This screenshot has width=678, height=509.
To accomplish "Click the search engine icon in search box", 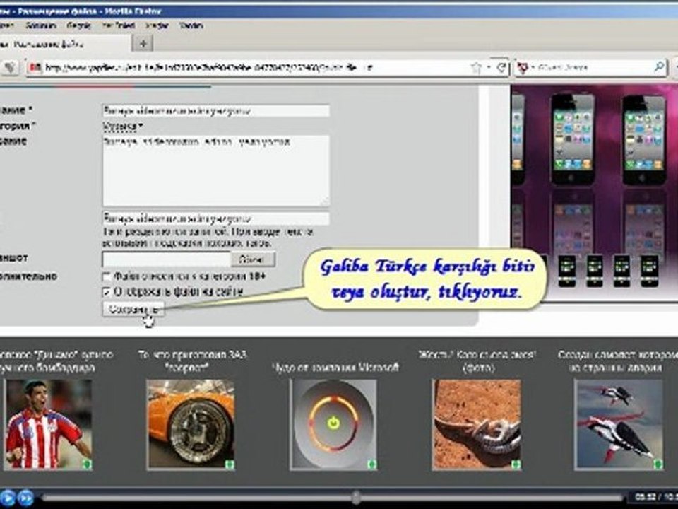I will pos(523,68).
